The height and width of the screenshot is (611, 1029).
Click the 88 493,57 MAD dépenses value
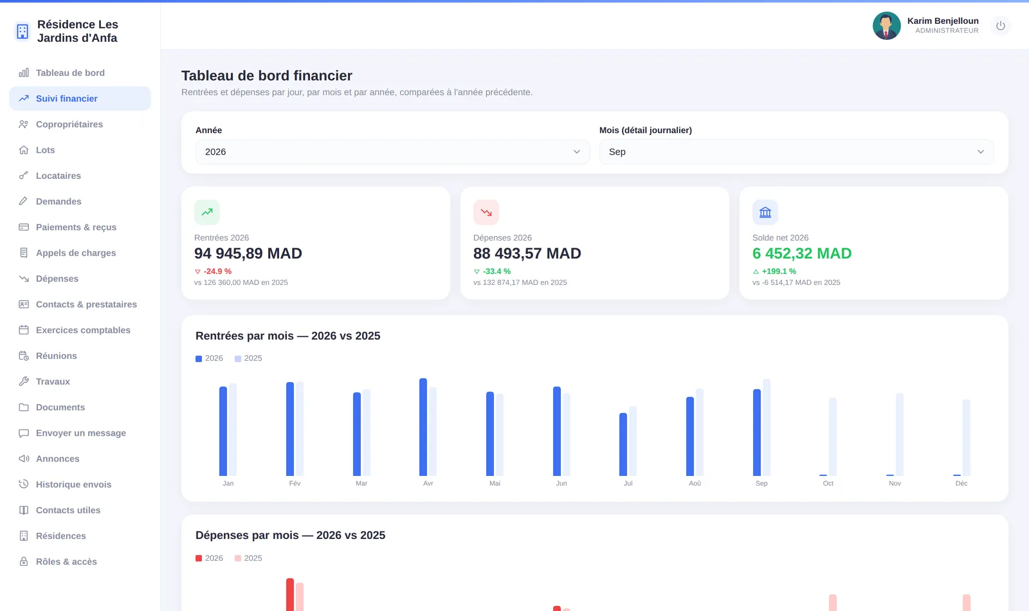[x=527, y=253]
